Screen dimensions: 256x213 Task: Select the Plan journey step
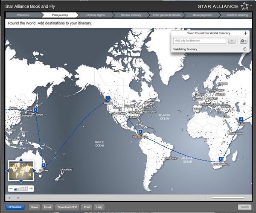coord(60,15)
